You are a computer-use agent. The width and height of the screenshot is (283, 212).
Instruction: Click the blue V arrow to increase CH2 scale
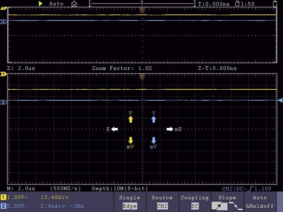(154, 119)
